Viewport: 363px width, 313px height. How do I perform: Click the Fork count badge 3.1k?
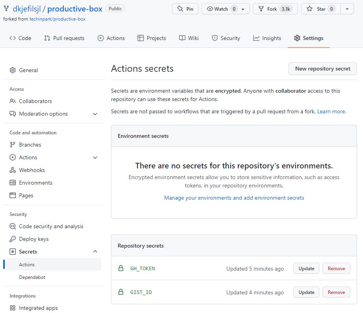286,9
